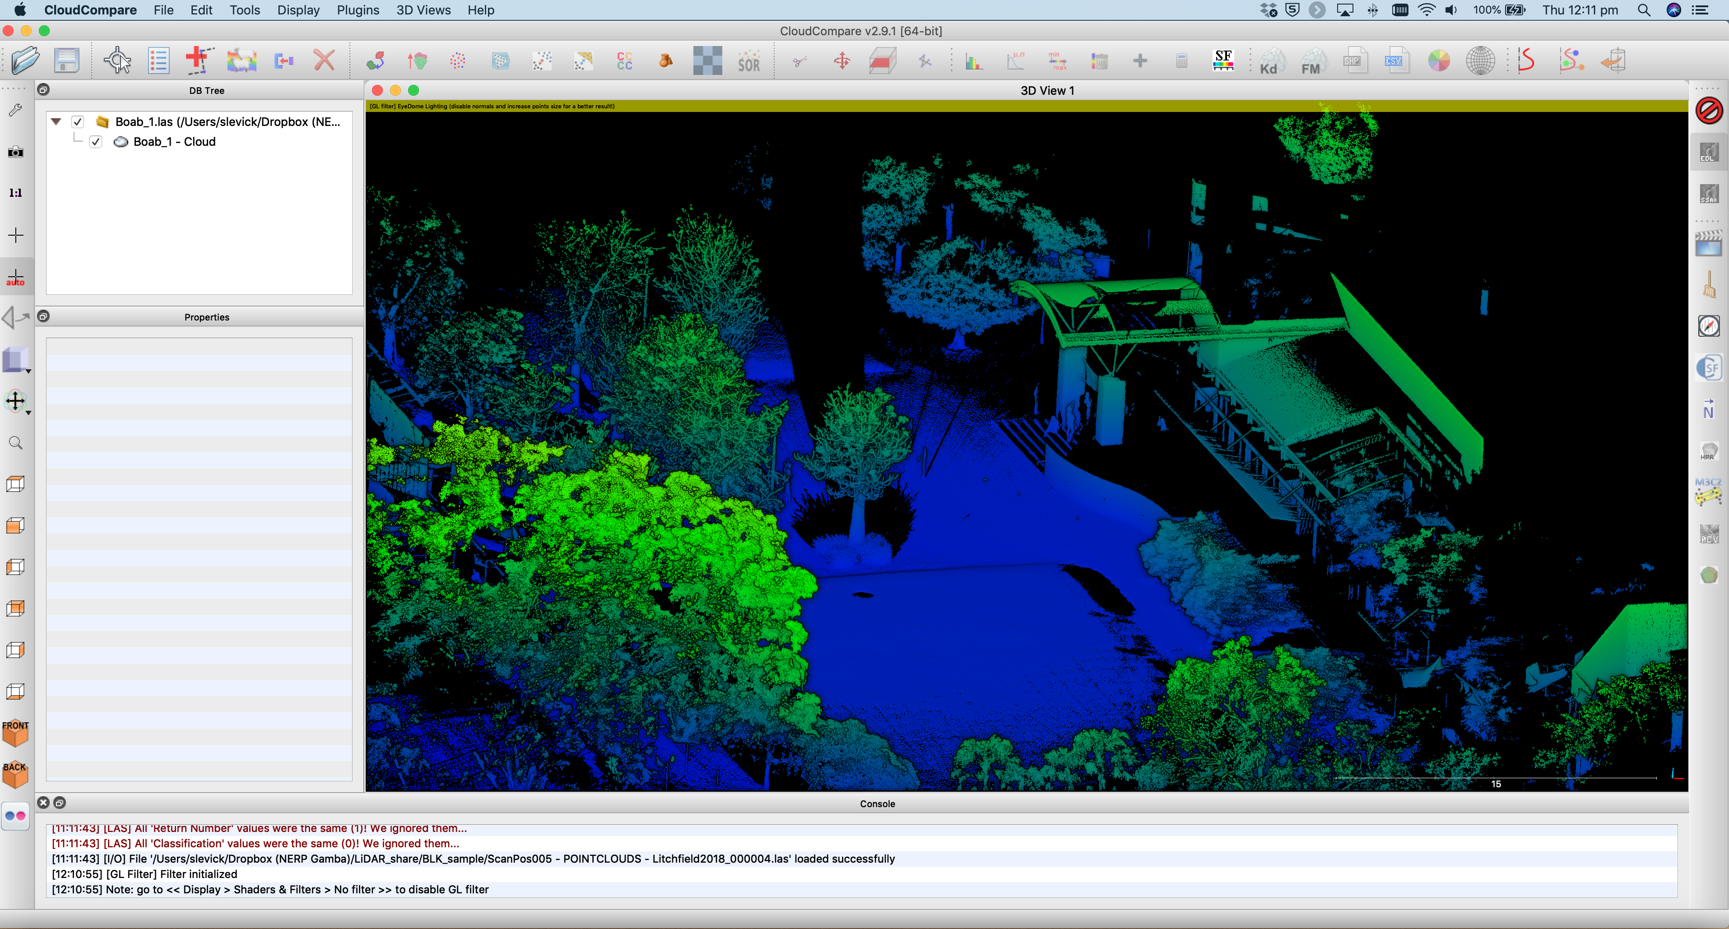This screenshot has width=1729, height=929.
Task: Open the Tools menu
Action: 244,10
